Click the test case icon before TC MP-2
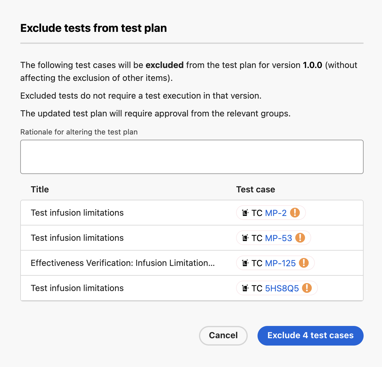382x367 pixels. [x=245, y=213]
